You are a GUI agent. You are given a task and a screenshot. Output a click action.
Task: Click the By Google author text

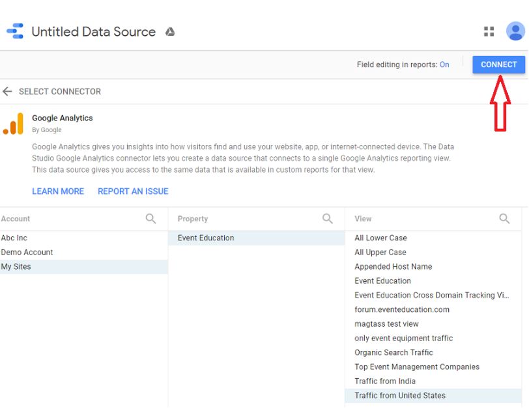click(47, 130)
